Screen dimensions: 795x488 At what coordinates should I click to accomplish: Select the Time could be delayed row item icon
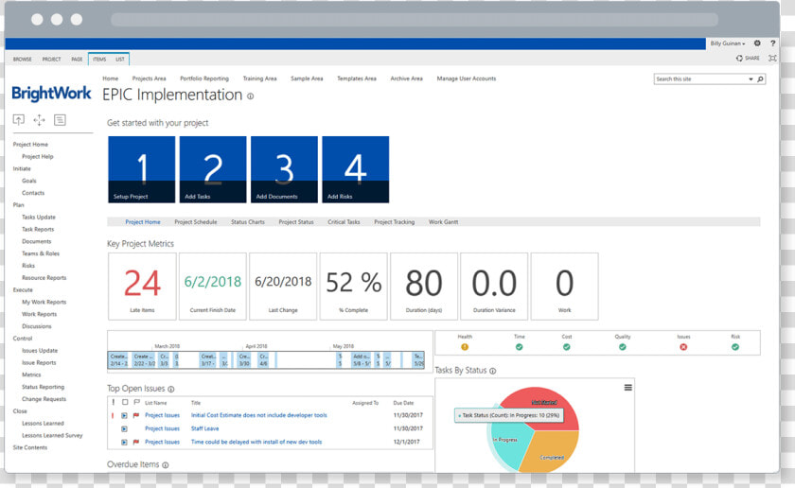124,443
